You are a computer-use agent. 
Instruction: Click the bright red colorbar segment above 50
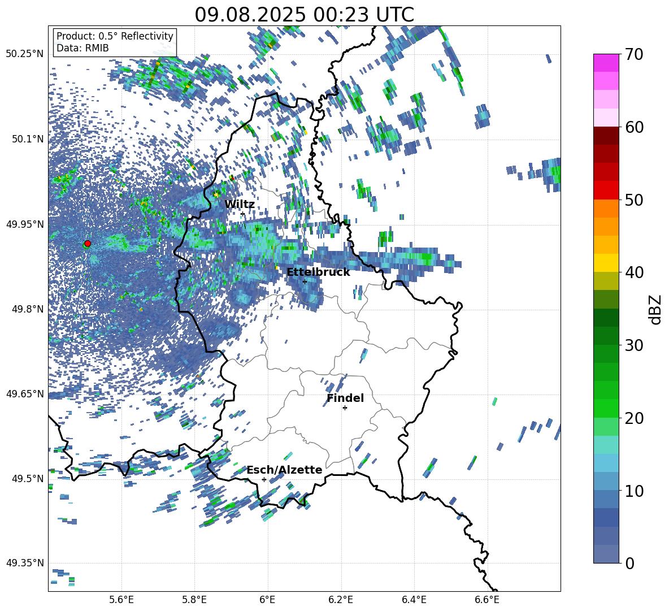[x=606, y=190]
